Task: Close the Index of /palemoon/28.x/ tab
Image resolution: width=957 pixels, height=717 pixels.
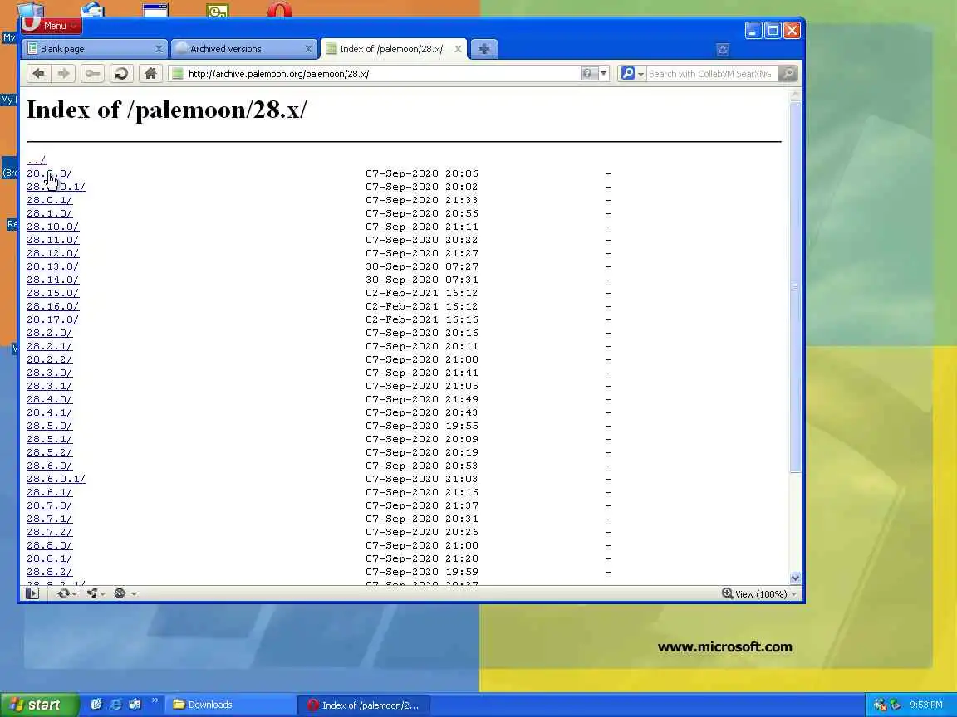Action: 458,49
